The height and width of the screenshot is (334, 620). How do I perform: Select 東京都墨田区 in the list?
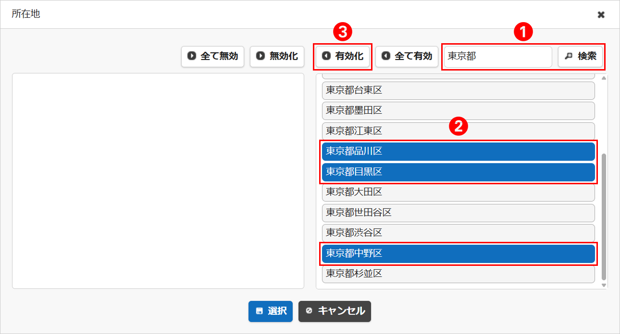click(x=459, y=110)
